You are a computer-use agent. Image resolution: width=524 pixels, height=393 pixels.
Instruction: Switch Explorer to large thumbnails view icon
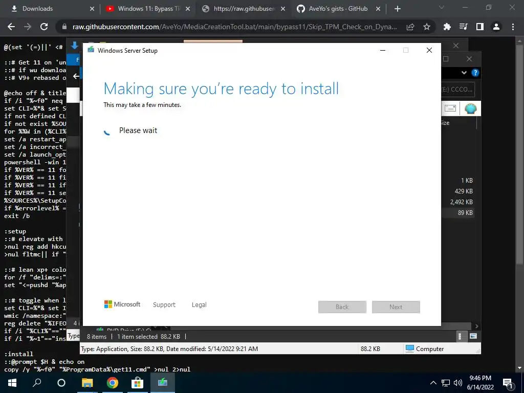[473, 336]
